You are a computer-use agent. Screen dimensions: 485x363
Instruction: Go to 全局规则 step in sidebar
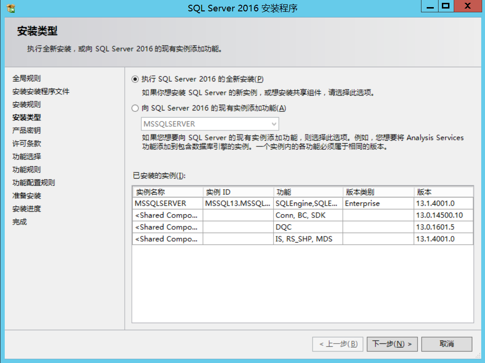pos(27,78)
